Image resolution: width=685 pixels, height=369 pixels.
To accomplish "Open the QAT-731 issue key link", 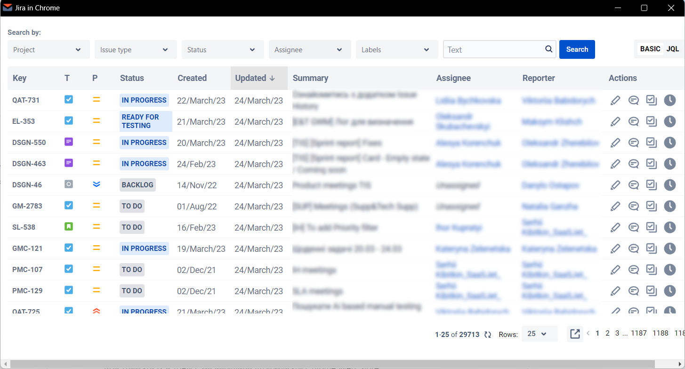I will click(26, 100).
